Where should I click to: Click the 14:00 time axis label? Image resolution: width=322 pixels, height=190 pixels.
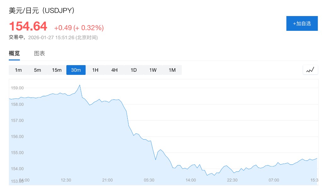point(191,180)
